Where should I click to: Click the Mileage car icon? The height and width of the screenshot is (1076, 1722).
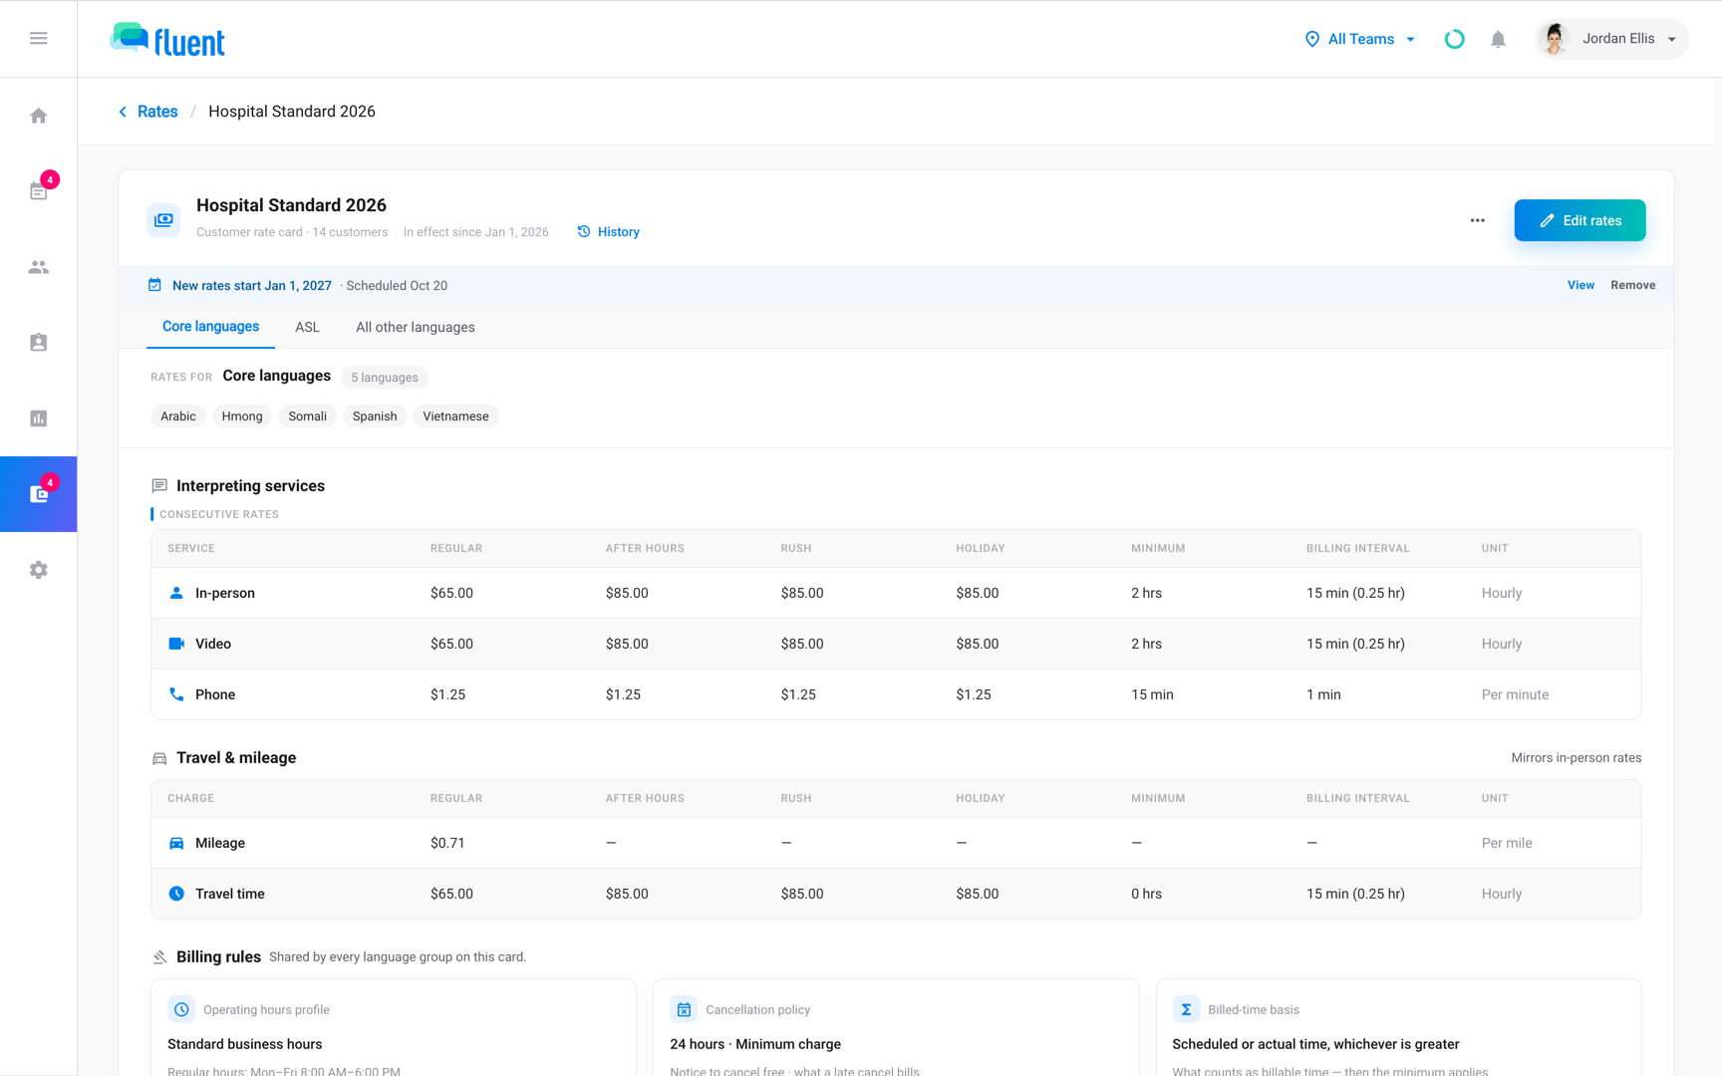click(x=176, y=843)
